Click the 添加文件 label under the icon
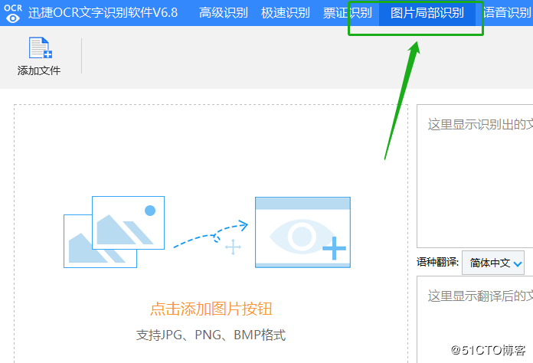 [39, 70]
